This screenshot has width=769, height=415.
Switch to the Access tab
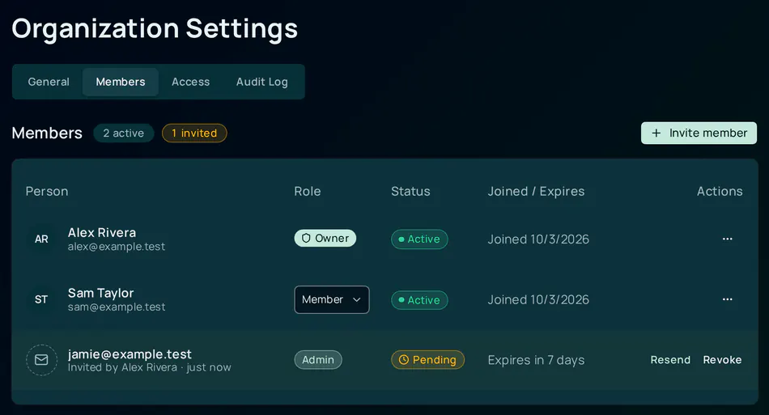pos(191,82)
